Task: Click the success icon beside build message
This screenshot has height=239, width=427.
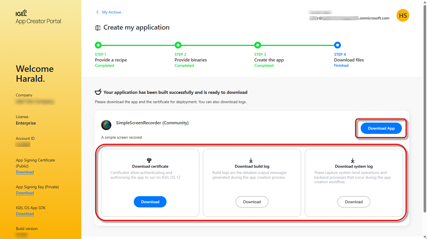Action: 98,92
